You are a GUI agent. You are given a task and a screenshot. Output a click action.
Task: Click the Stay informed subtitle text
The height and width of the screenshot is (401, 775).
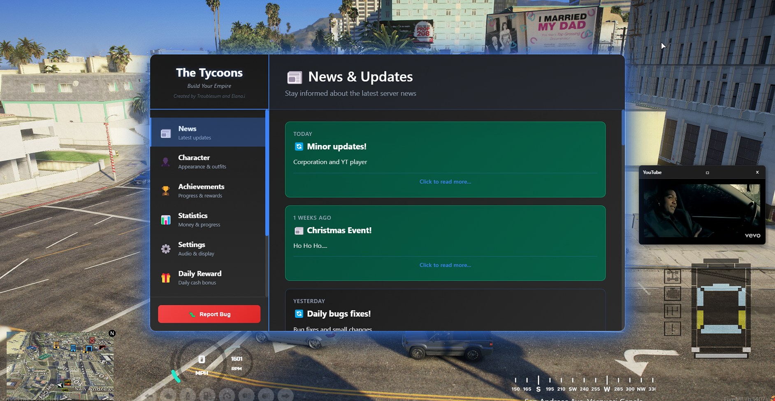coord(350,93)
